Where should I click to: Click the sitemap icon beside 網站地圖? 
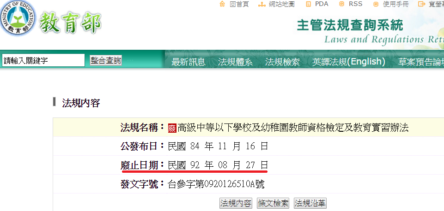pos(262,4)
